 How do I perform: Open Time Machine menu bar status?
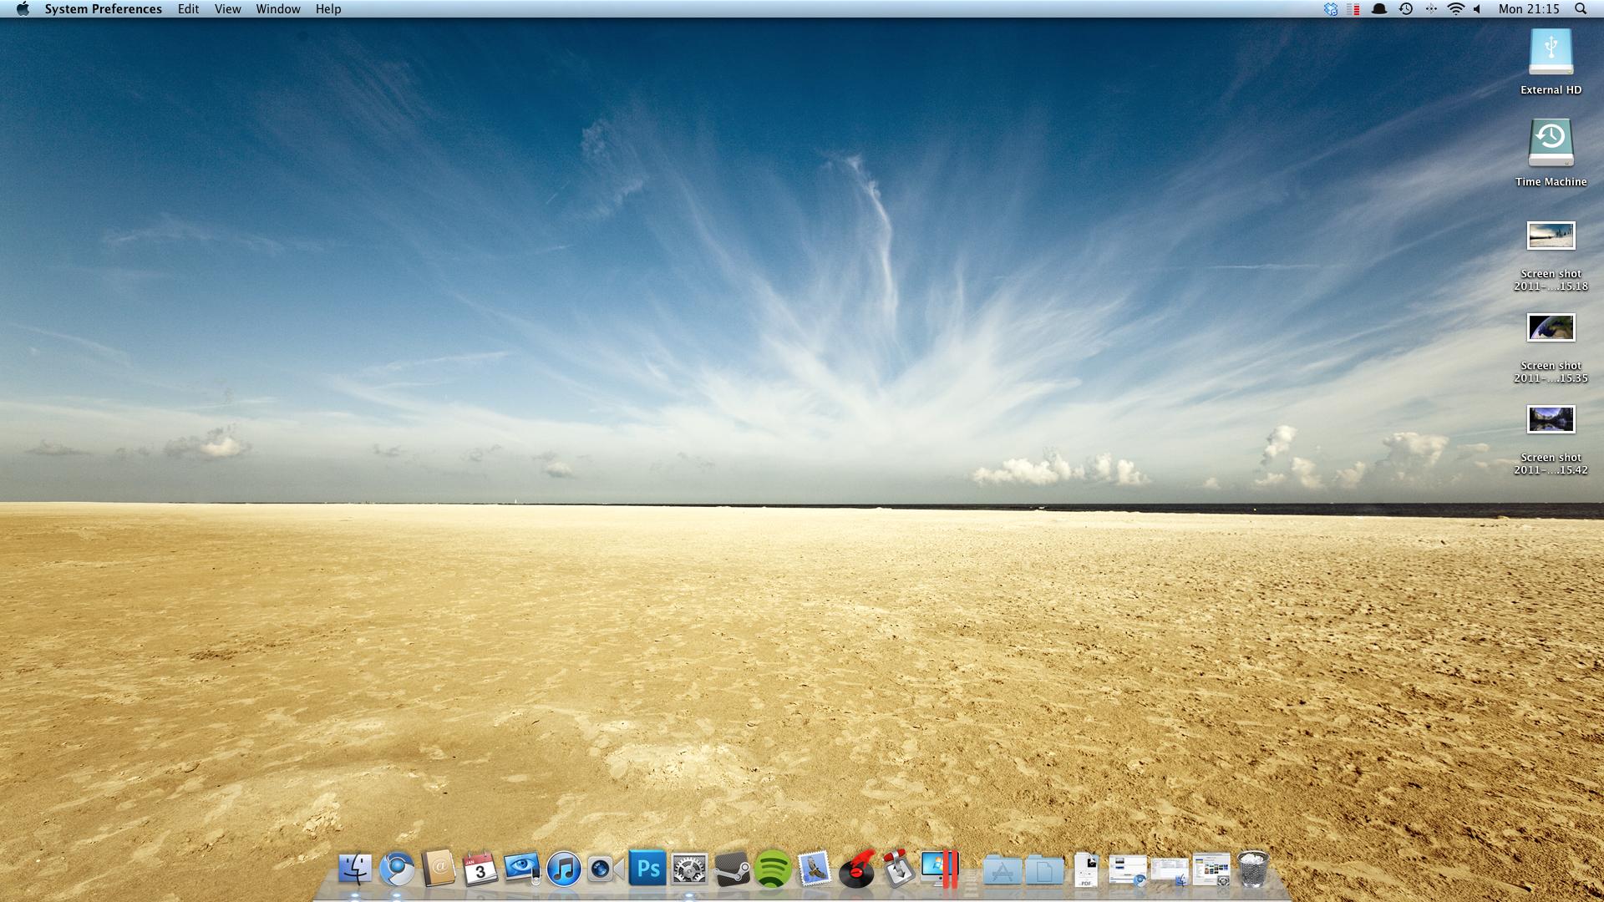click(1406, 9)
